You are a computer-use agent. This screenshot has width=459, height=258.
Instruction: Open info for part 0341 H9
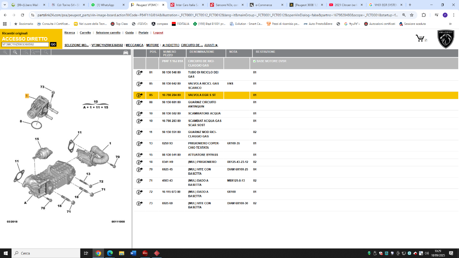tap(139, 162)
